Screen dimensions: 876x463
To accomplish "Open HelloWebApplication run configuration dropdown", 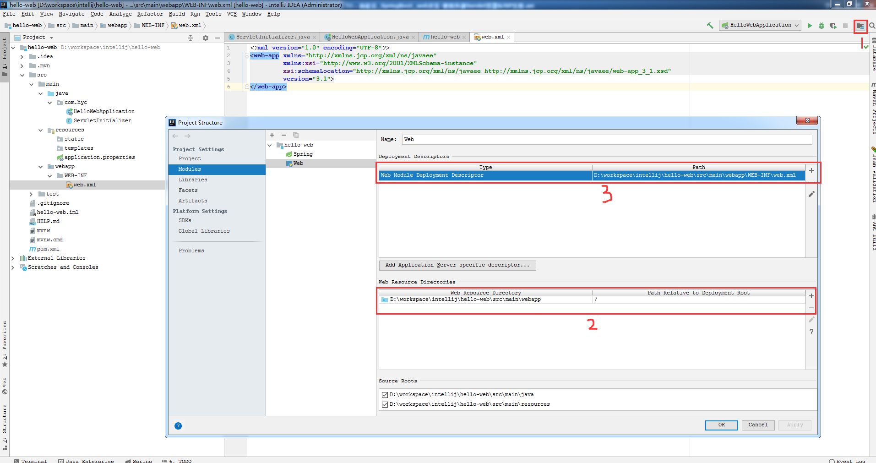I will 760,26.
